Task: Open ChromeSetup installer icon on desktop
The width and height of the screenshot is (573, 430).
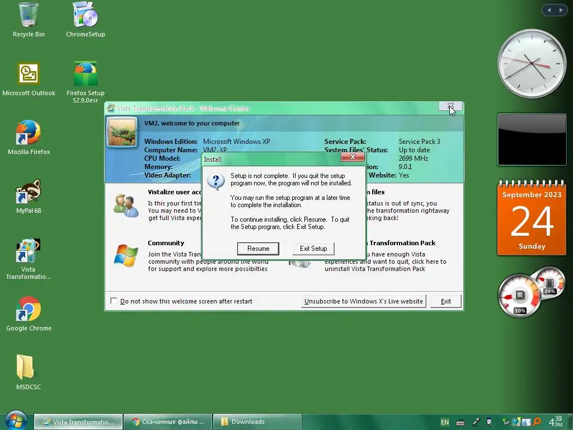Action: pyautogui.click(x=85, y=20)
